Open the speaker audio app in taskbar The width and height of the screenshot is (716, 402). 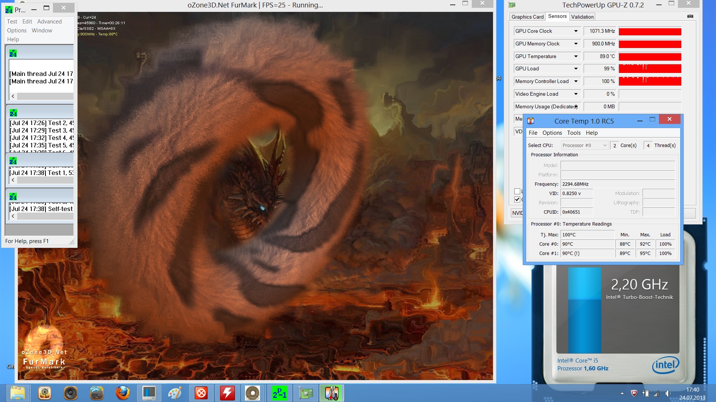(70, 393)
